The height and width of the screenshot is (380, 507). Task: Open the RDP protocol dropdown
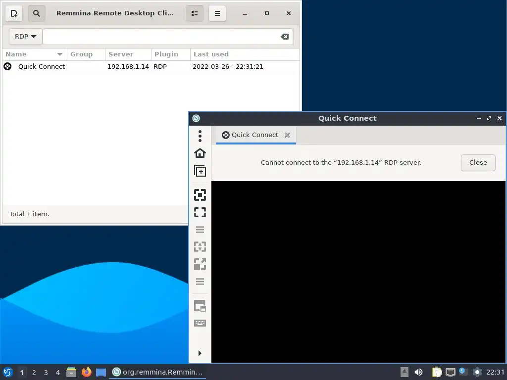[26, 37]
